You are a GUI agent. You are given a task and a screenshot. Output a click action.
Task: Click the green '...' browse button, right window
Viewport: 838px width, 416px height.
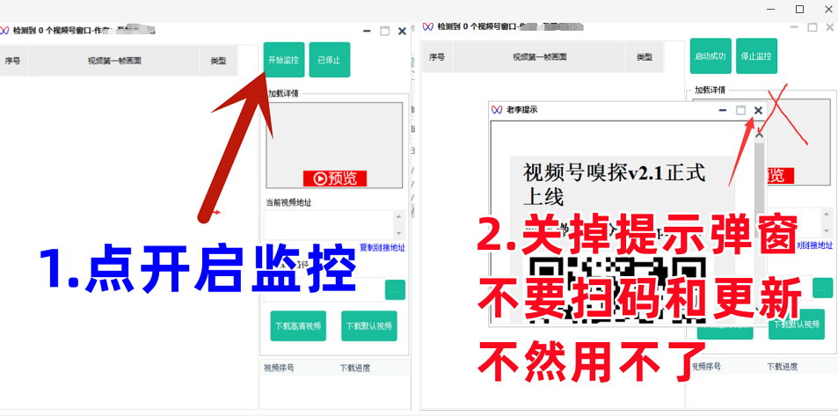pyautogui.click(x=822, y=288)
